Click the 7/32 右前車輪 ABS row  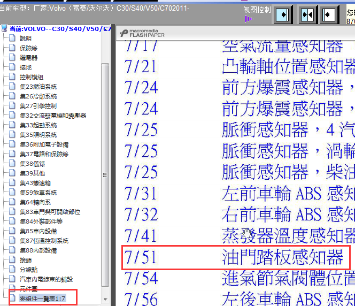point(240,215)
